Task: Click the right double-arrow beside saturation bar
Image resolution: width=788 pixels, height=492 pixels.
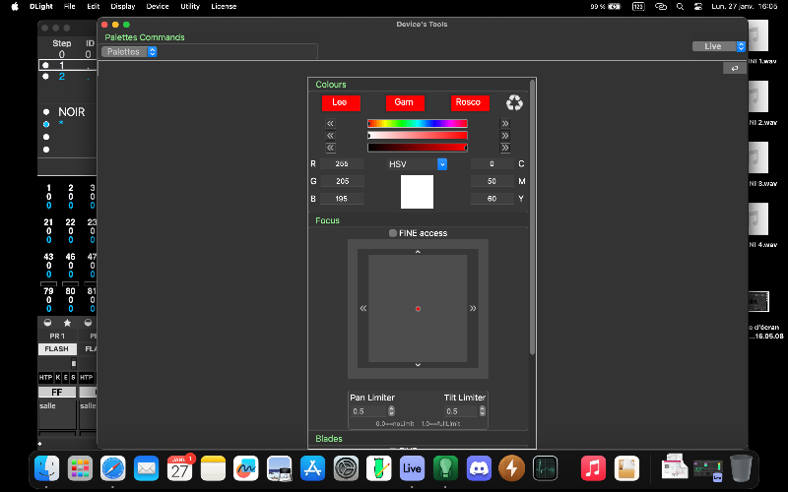Action: pos(504,136)
